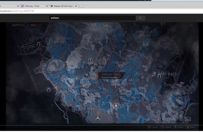Click the 'Launch the expedition' tooltip text

coord(109,77)
